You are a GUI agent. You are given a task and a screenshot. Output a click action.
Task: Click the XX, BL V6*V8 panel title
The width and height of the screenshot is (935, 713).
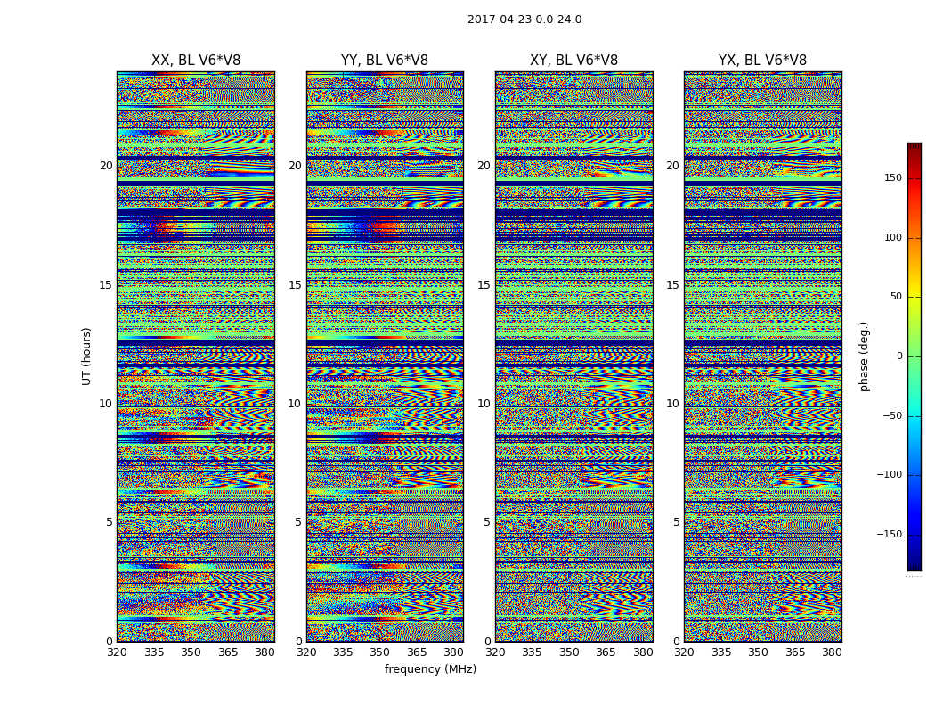click(196, 61)
